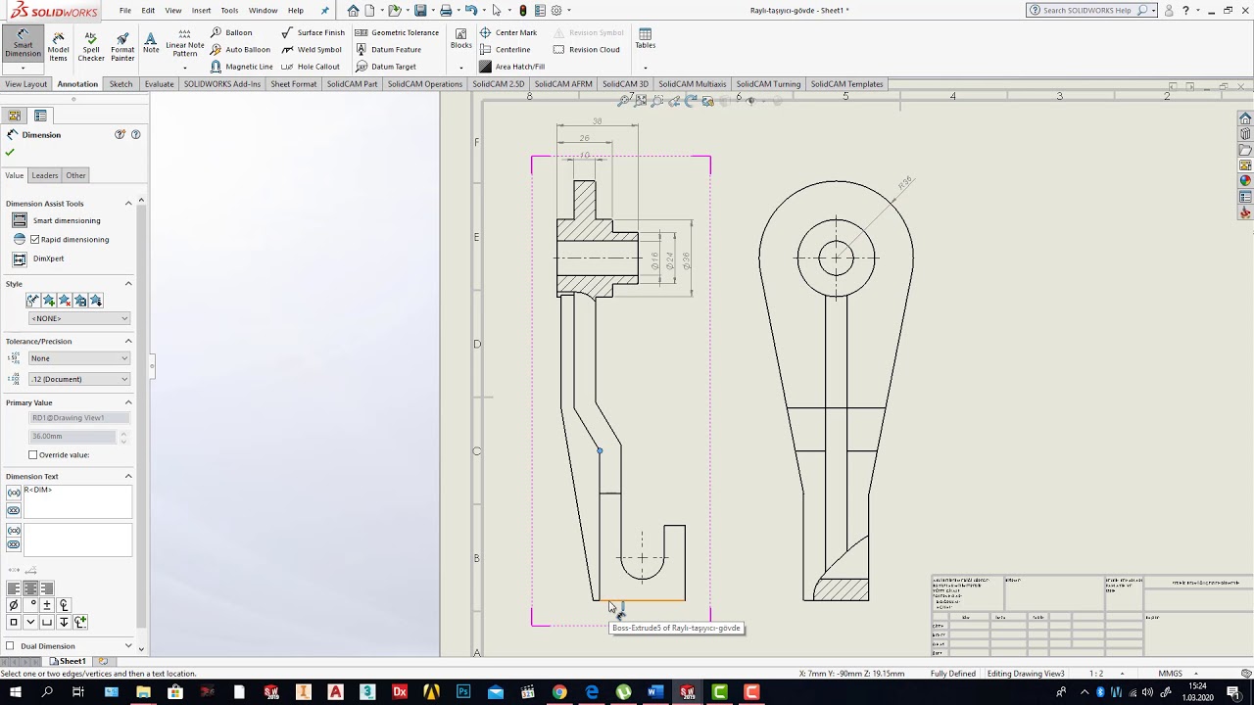Choose the Auto Balloon tool
Viewport: 1254px width, 705px height.
click(x=240, y=49)
